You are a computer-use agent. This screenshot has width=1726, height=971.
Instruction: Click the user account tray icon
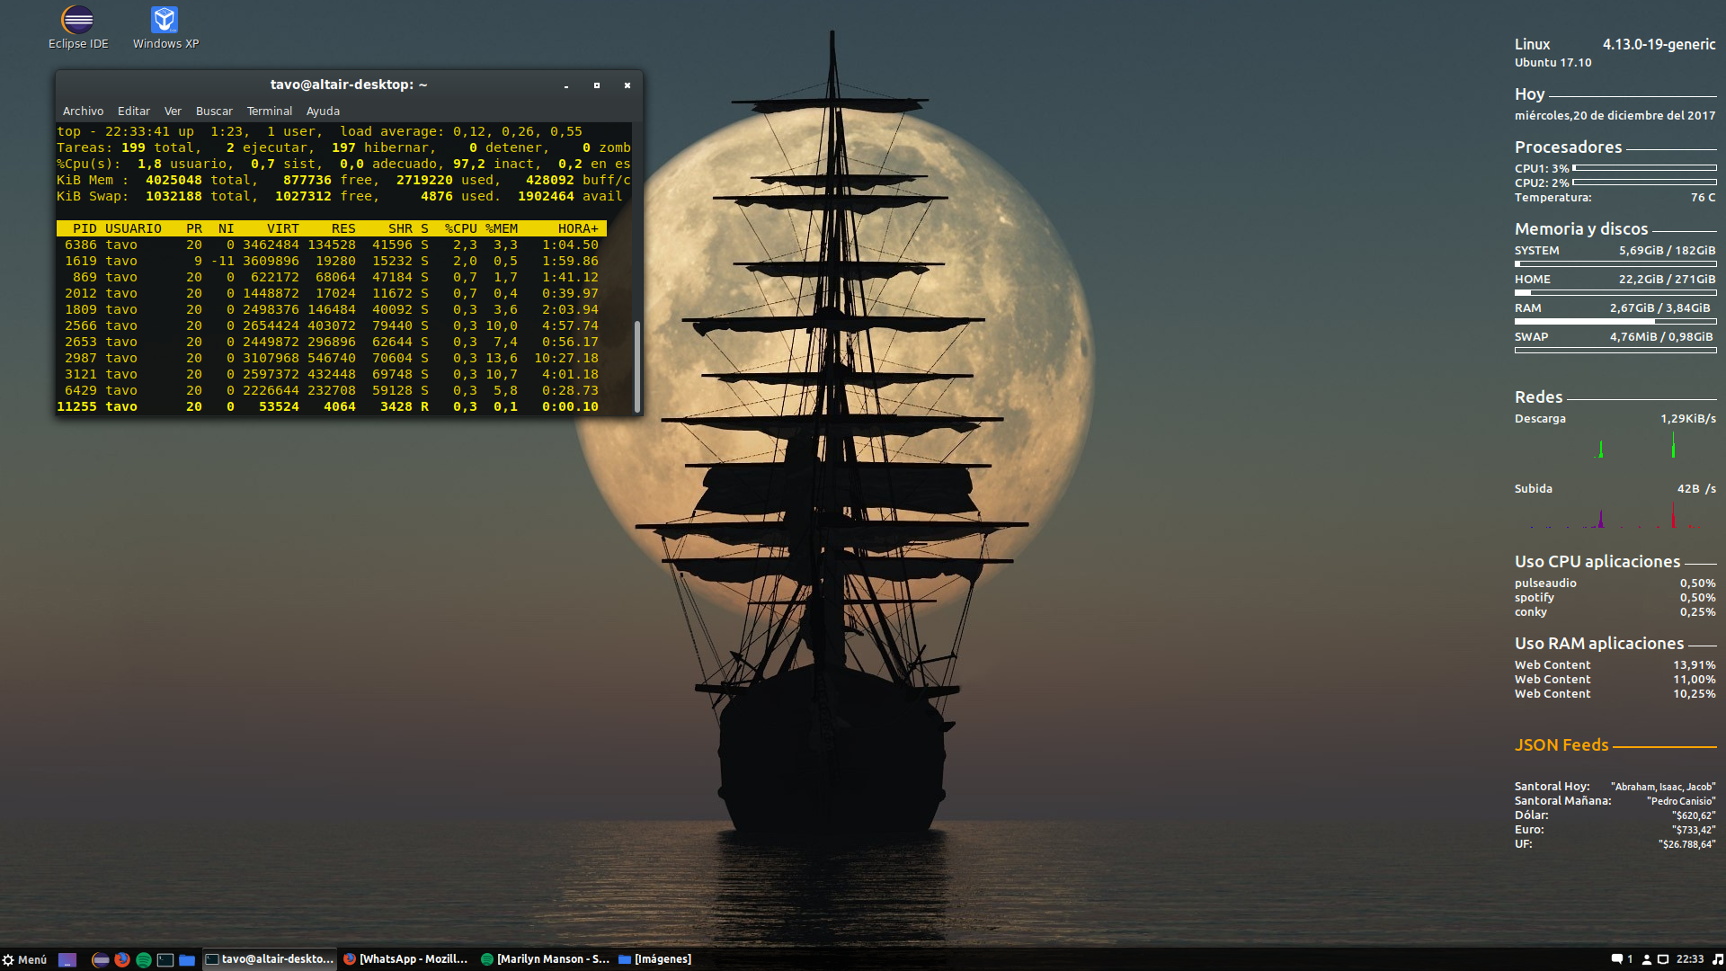pyautogui.click(x=1647, y=959)
